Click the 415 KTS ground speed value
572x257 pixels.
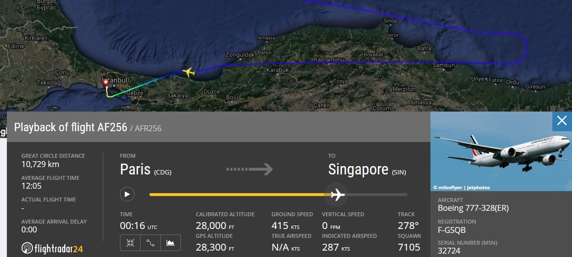pos(286,226)
